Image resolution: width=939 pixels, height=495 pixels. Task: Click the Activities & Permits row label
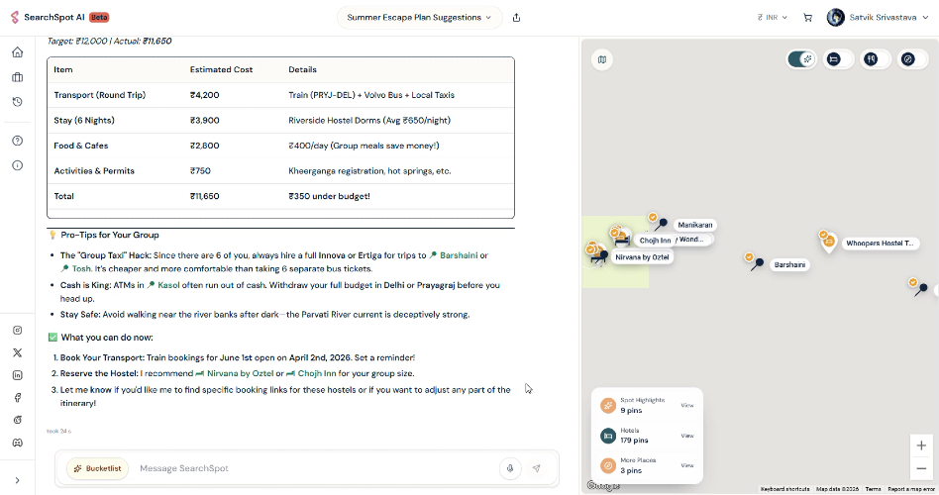(x=94, y=170)
